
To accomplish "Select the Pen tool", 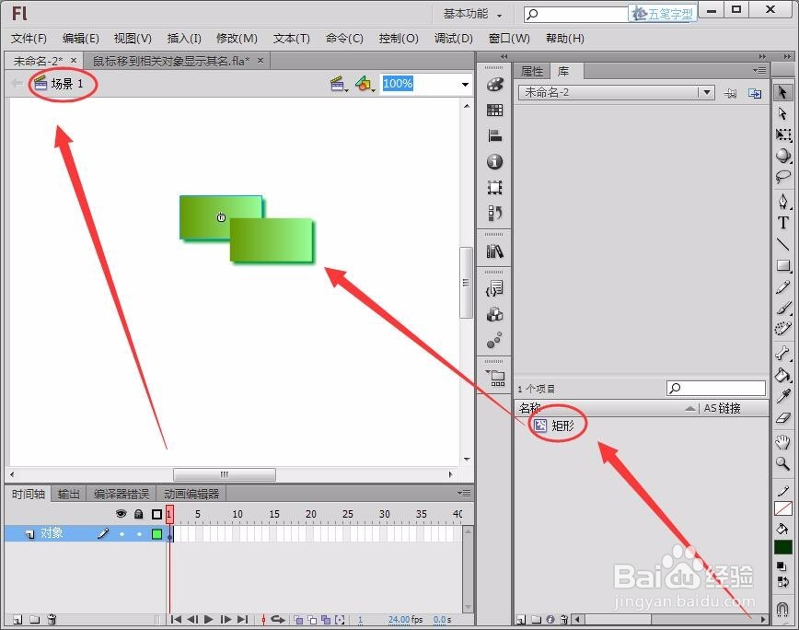I will tap(782, 202).
